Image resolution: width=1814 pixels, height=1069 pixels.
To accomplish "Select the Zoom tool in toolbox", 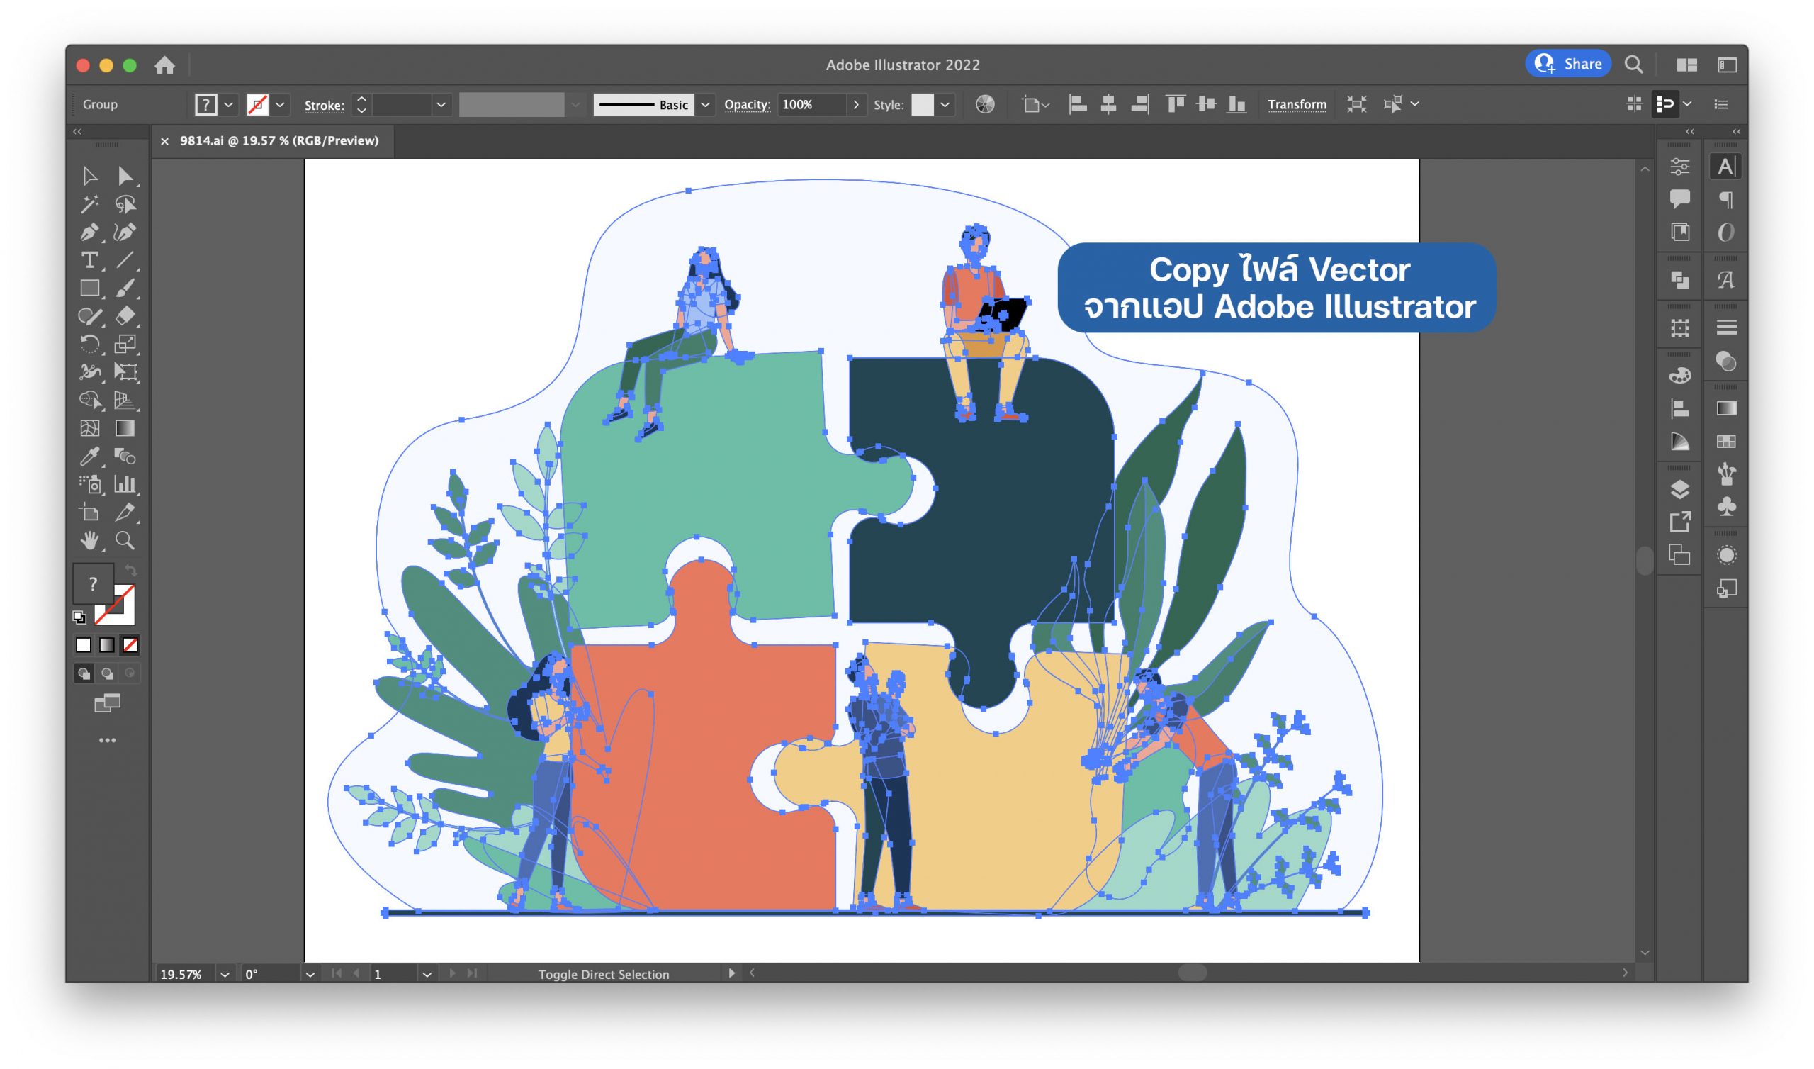I will pos(125,540).
